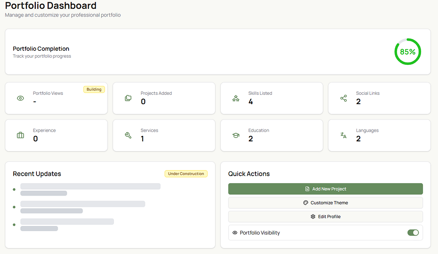Click the Projects Added stack icon
Viewport: 438px width, 254px height.
(x=128, y=98)
